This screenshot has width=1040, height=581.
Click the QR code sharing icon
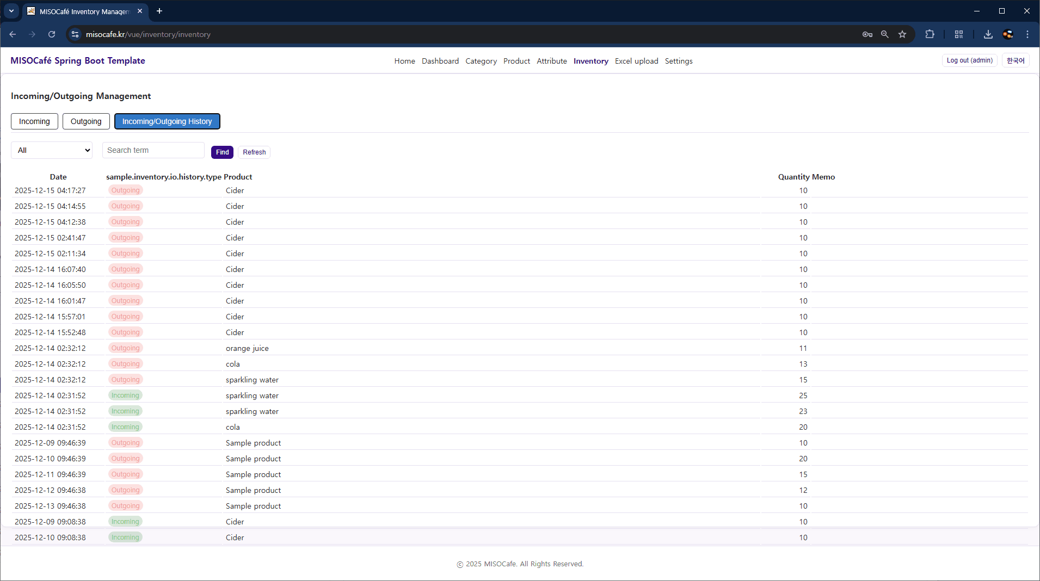959,34
